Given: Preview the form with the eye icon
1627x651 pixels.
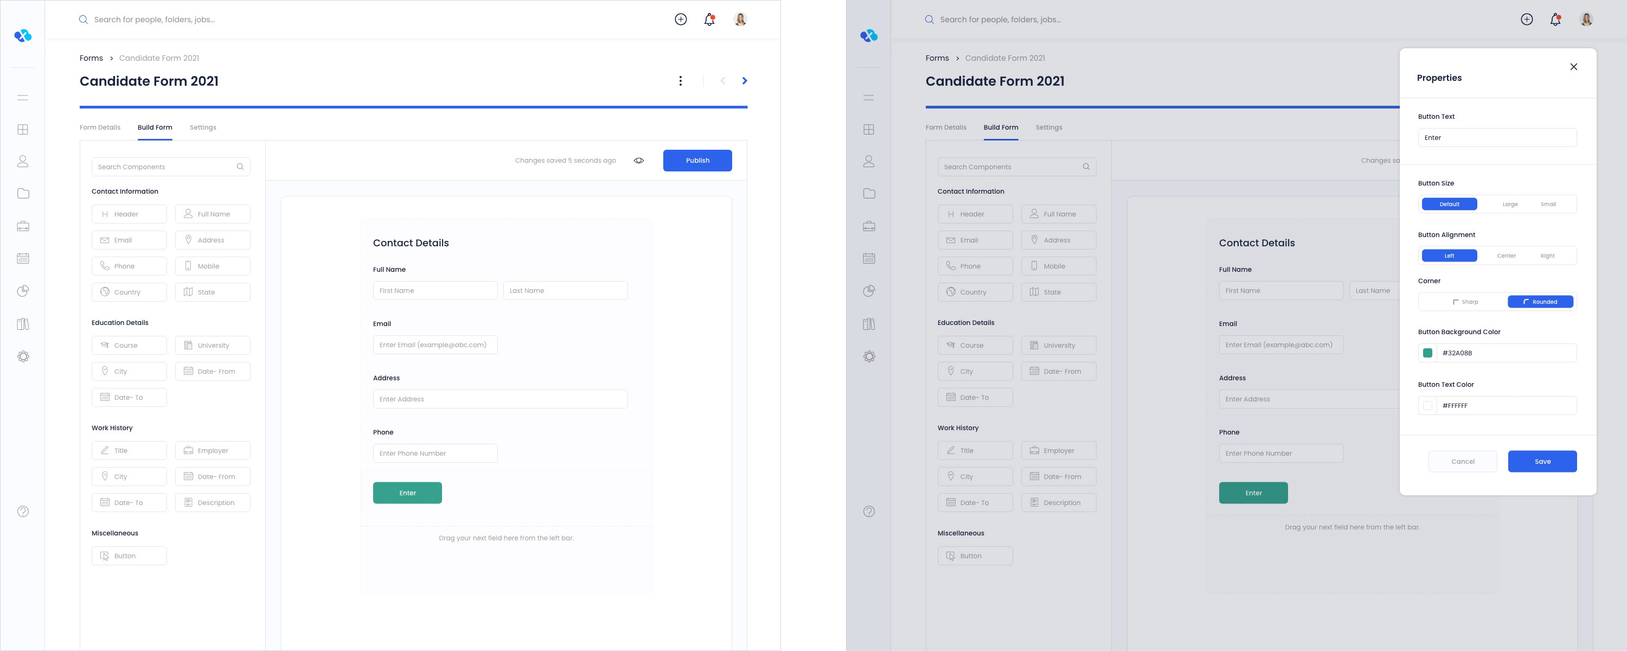Looking at the screenshot, I should (638, 161).
